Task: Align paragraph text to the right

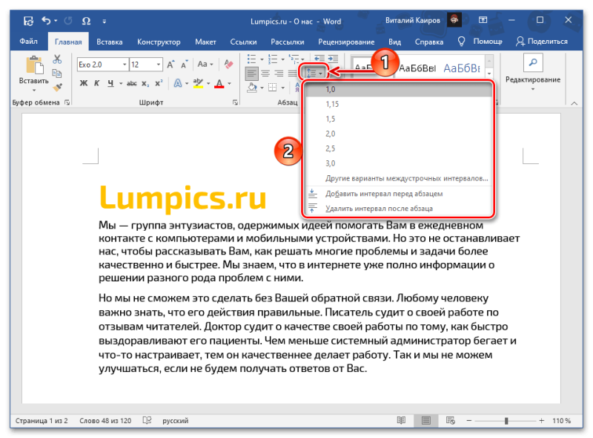Action: click(x=279, y=73)
